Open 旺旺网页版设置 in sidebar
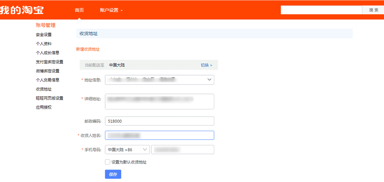The width and height of the screenshot is (384, 182). (49, 98)
